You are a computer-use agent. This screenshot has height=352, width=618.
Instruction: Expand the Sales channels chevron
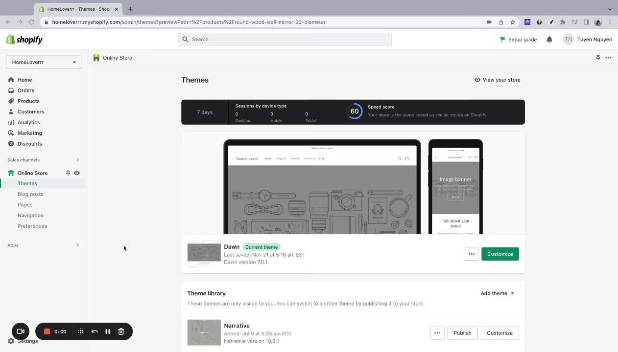(77, 160)
